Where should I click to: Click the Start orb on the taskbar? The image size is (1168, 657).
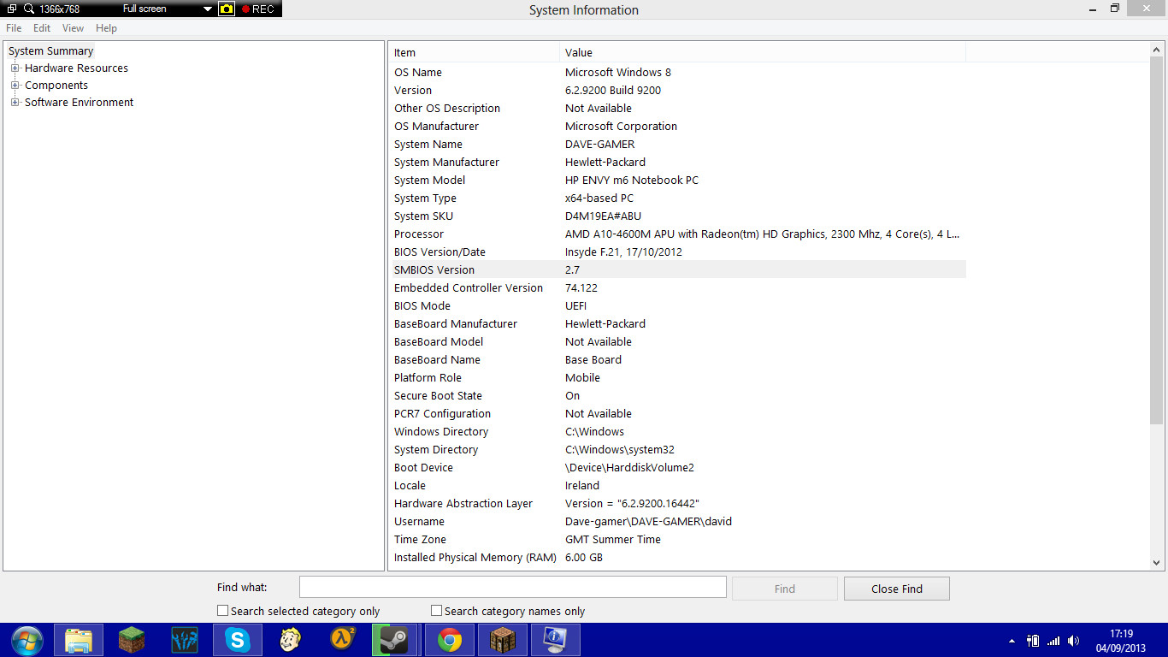point(27,640)
